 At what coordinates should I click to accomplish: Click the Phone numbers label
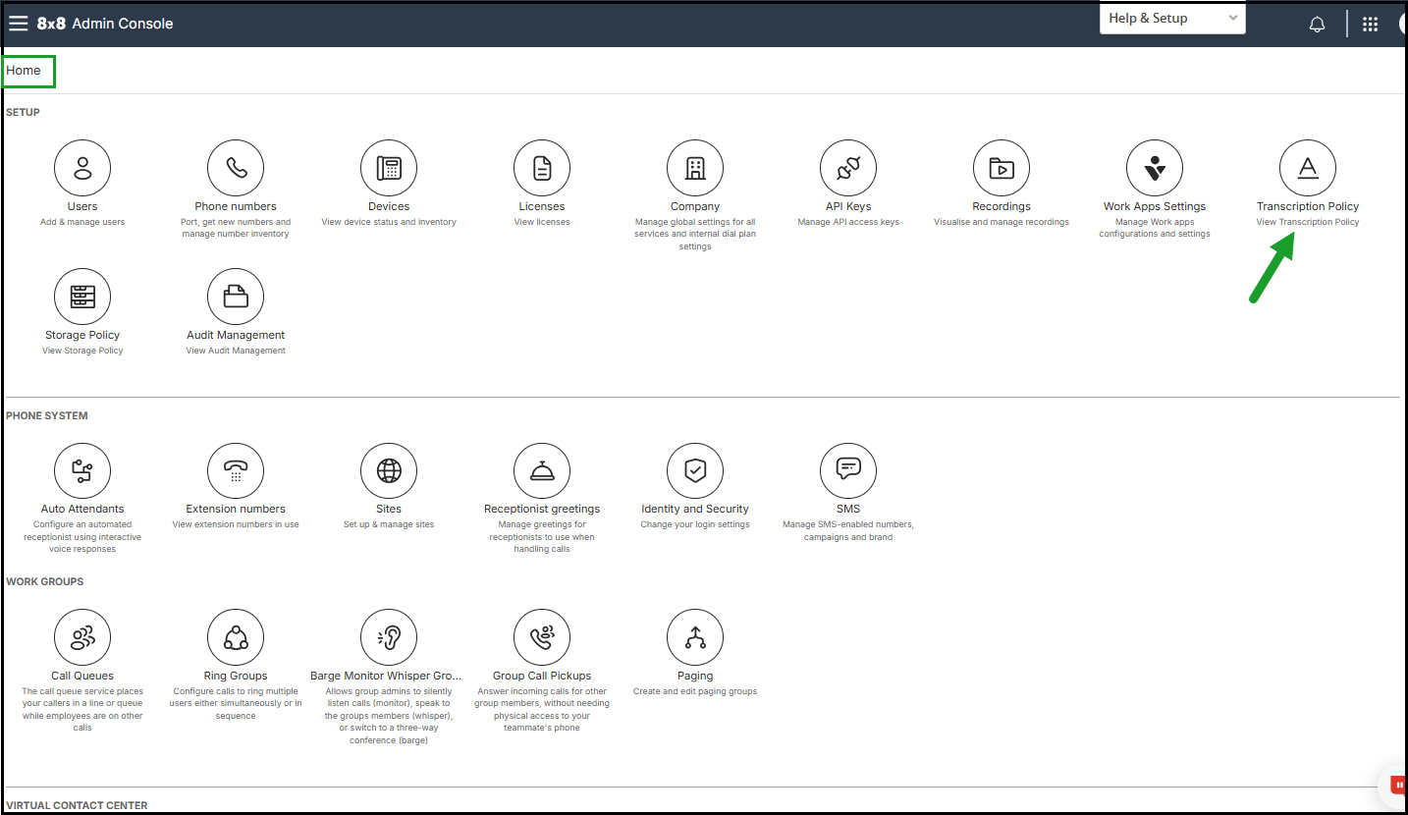[236, 206]
